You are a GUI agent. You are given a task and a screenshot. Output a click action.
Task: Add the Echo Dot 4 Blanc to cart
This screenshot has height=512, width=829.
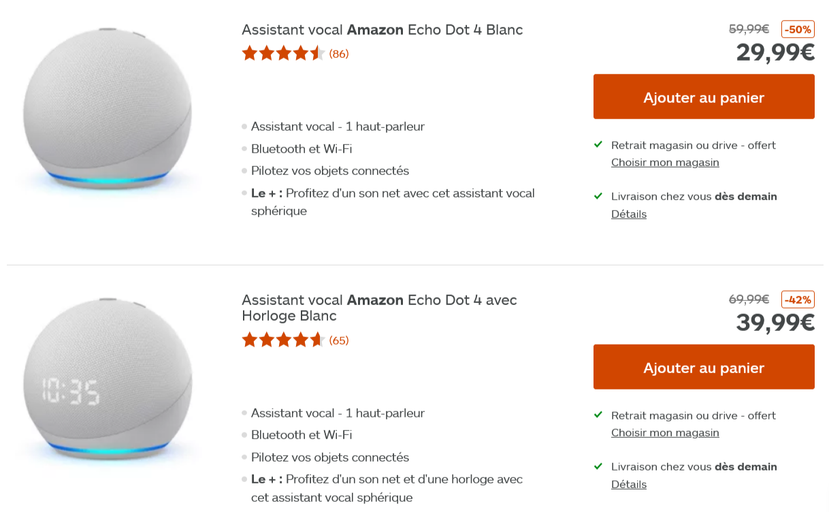click(704, 97)
